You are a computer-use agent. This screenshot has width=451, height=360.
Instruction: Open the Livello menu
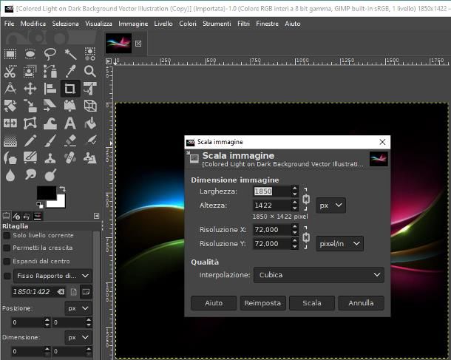coord(163,24)
